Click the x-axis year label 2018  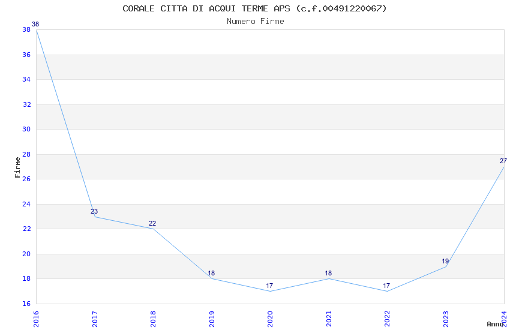[153, 319]
